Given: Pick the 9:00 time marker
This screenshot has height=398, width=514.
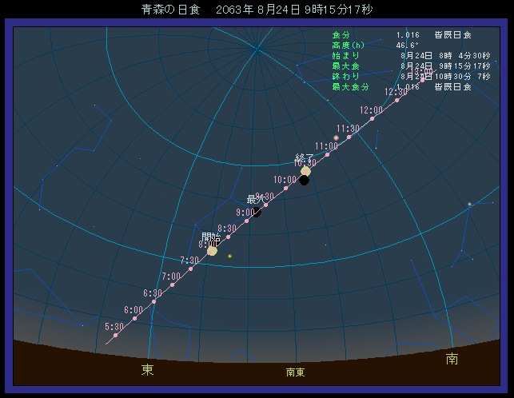Looking at the screenshot, I should coord(247,221).
